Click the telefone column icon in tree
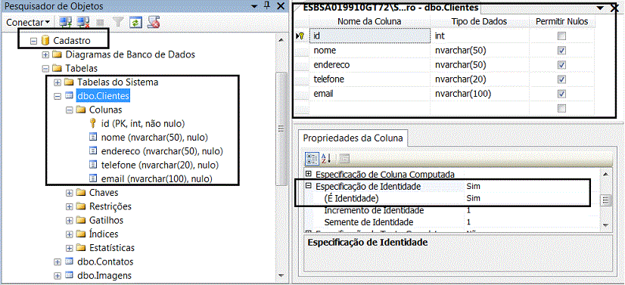This screenshot has height=285, width=625. pos(93,165)
